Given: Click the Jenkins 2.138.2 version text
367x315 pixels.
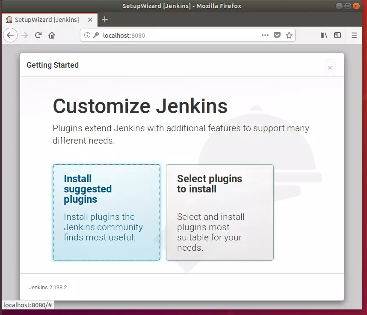Looking at the screenshot, I should point(48,287).
